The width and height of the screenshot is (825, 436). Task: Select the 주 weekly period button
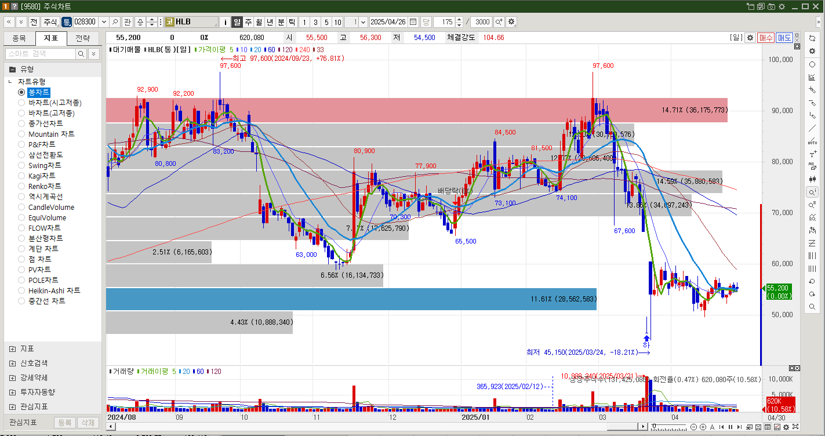coord(248,22)
